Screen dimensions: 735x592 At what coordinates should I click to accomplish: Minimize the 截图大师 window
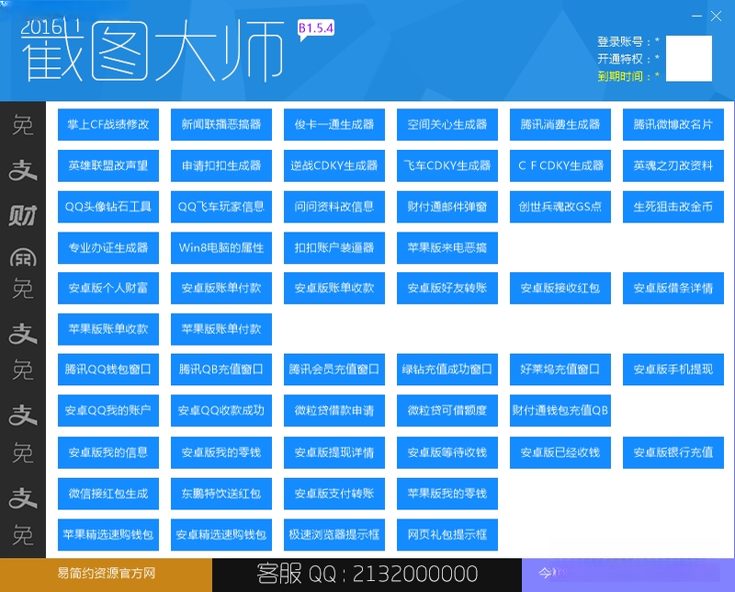(x=697, y=17)
